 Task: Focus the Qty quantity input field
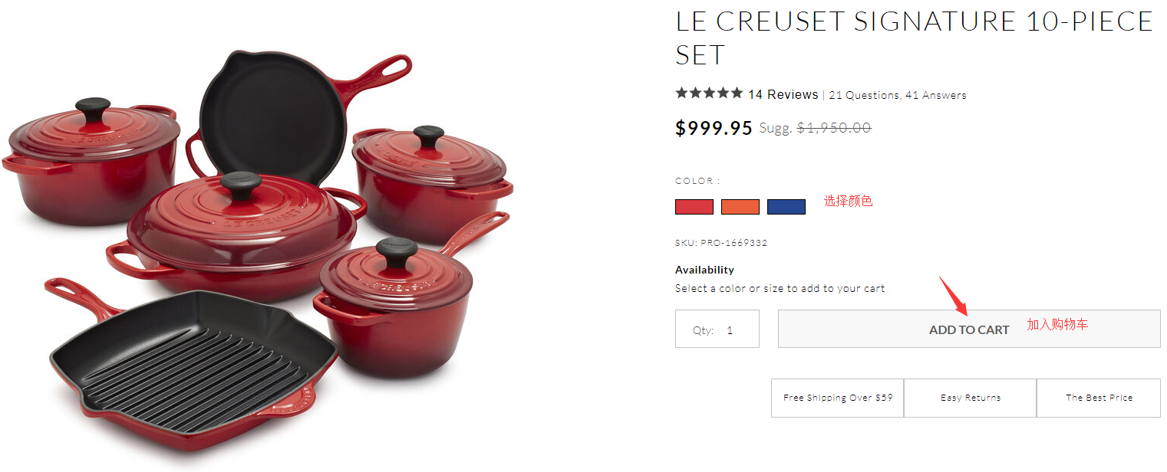tap(717, 329)
